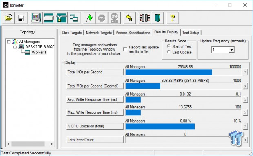
Task: Start tests with the green flag
Action: pyautogui.click(x=89, y=18)
